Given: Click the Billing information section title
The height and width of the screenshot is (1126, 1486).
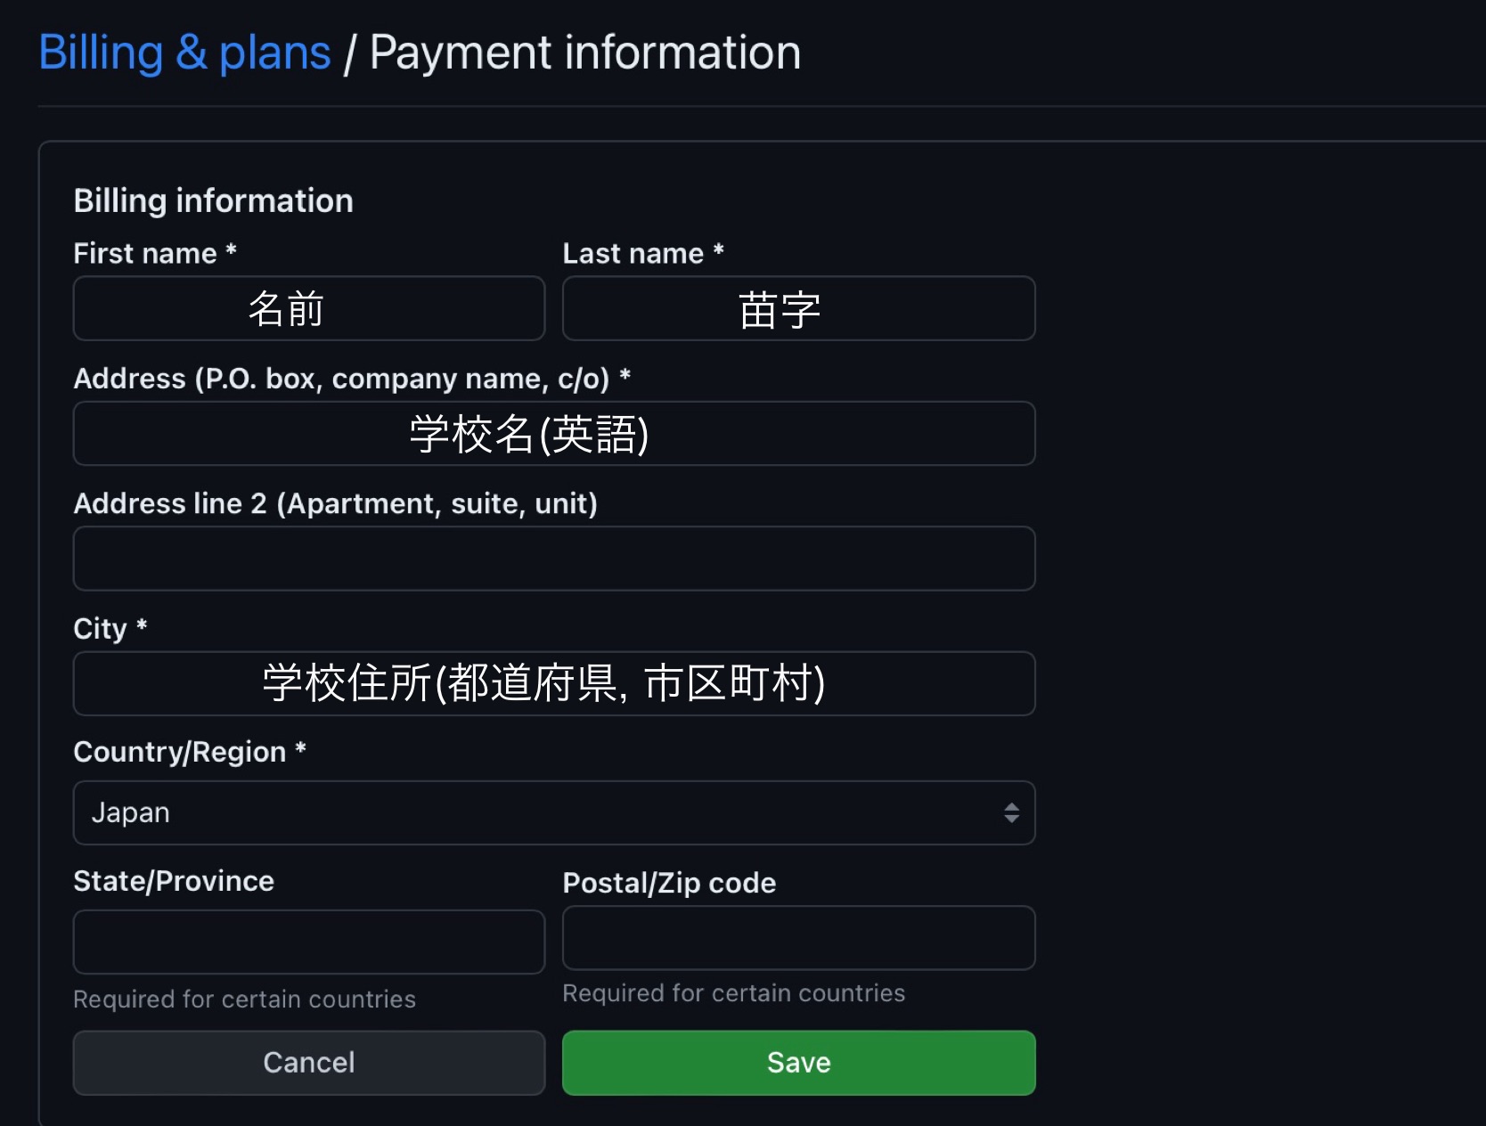Looking at the screenshot, I should coord(213,200).
